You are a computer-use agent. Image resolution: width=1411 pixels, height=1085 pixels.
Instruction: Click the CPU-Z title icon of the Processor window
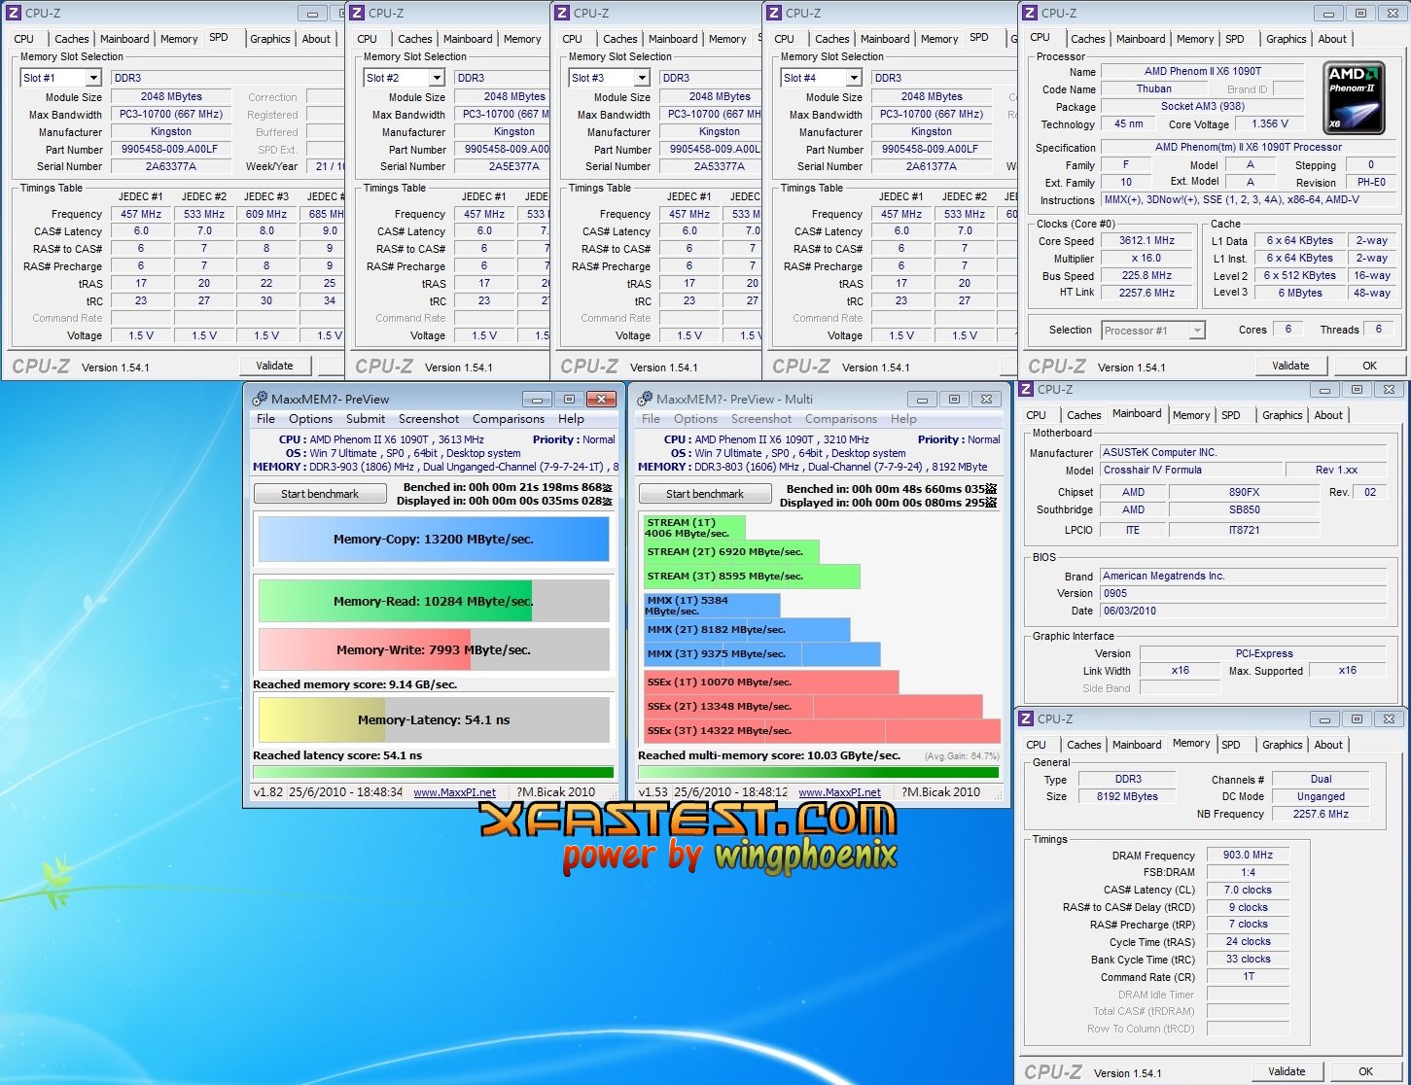[1030, 13]
